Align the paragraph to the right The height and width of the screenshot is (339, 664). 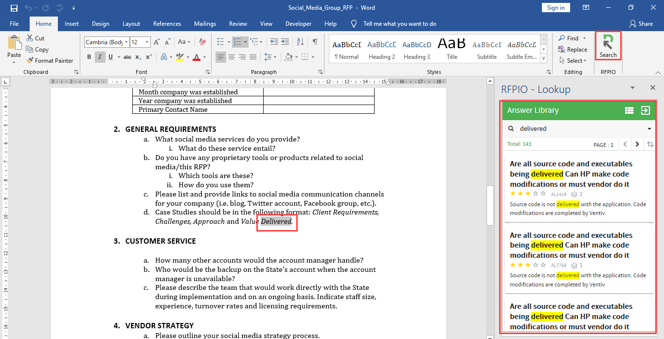tap(242, 57)
